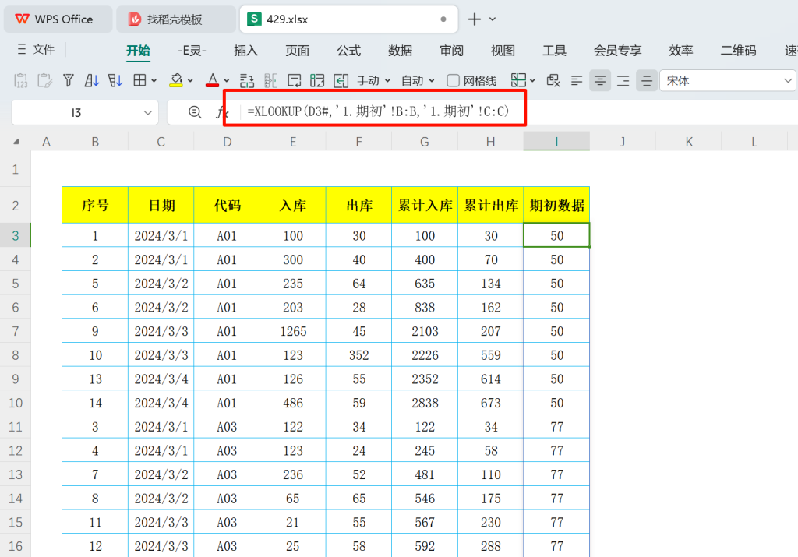Click the filter funnel icon
The height and width of the screenshot is (557, 798).
click(x=69, y=80)
